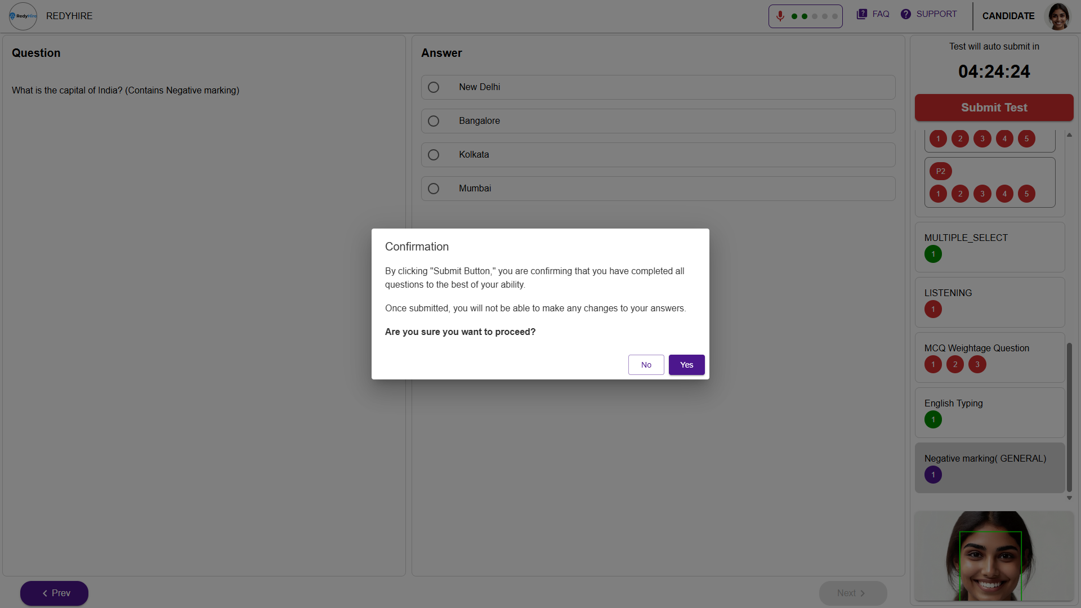
Task: Open MCQ Weightage Question 2
Action: (955, 364)
